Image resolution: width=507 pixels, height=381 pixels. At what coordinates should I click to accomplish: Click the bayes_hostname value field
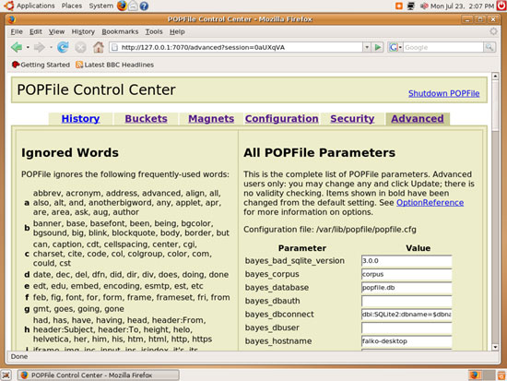pos(407,341)
